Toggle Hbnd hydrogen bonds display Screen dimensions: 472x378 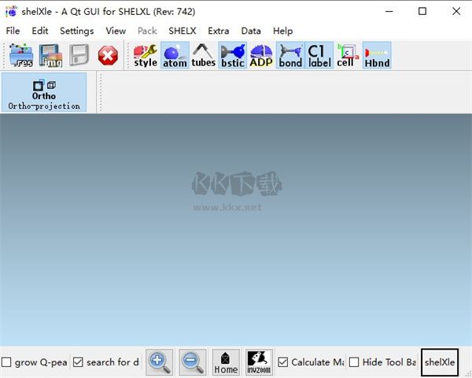coord(377,55)
